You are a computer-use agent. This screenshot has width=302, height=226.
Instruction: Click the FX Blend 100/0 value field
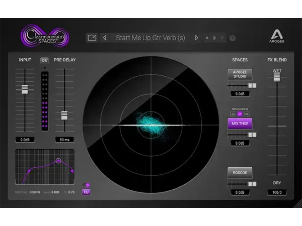(x=277, y=192)
